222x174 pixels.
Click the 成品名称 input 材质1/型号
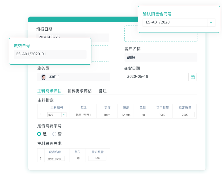point(56,159)
